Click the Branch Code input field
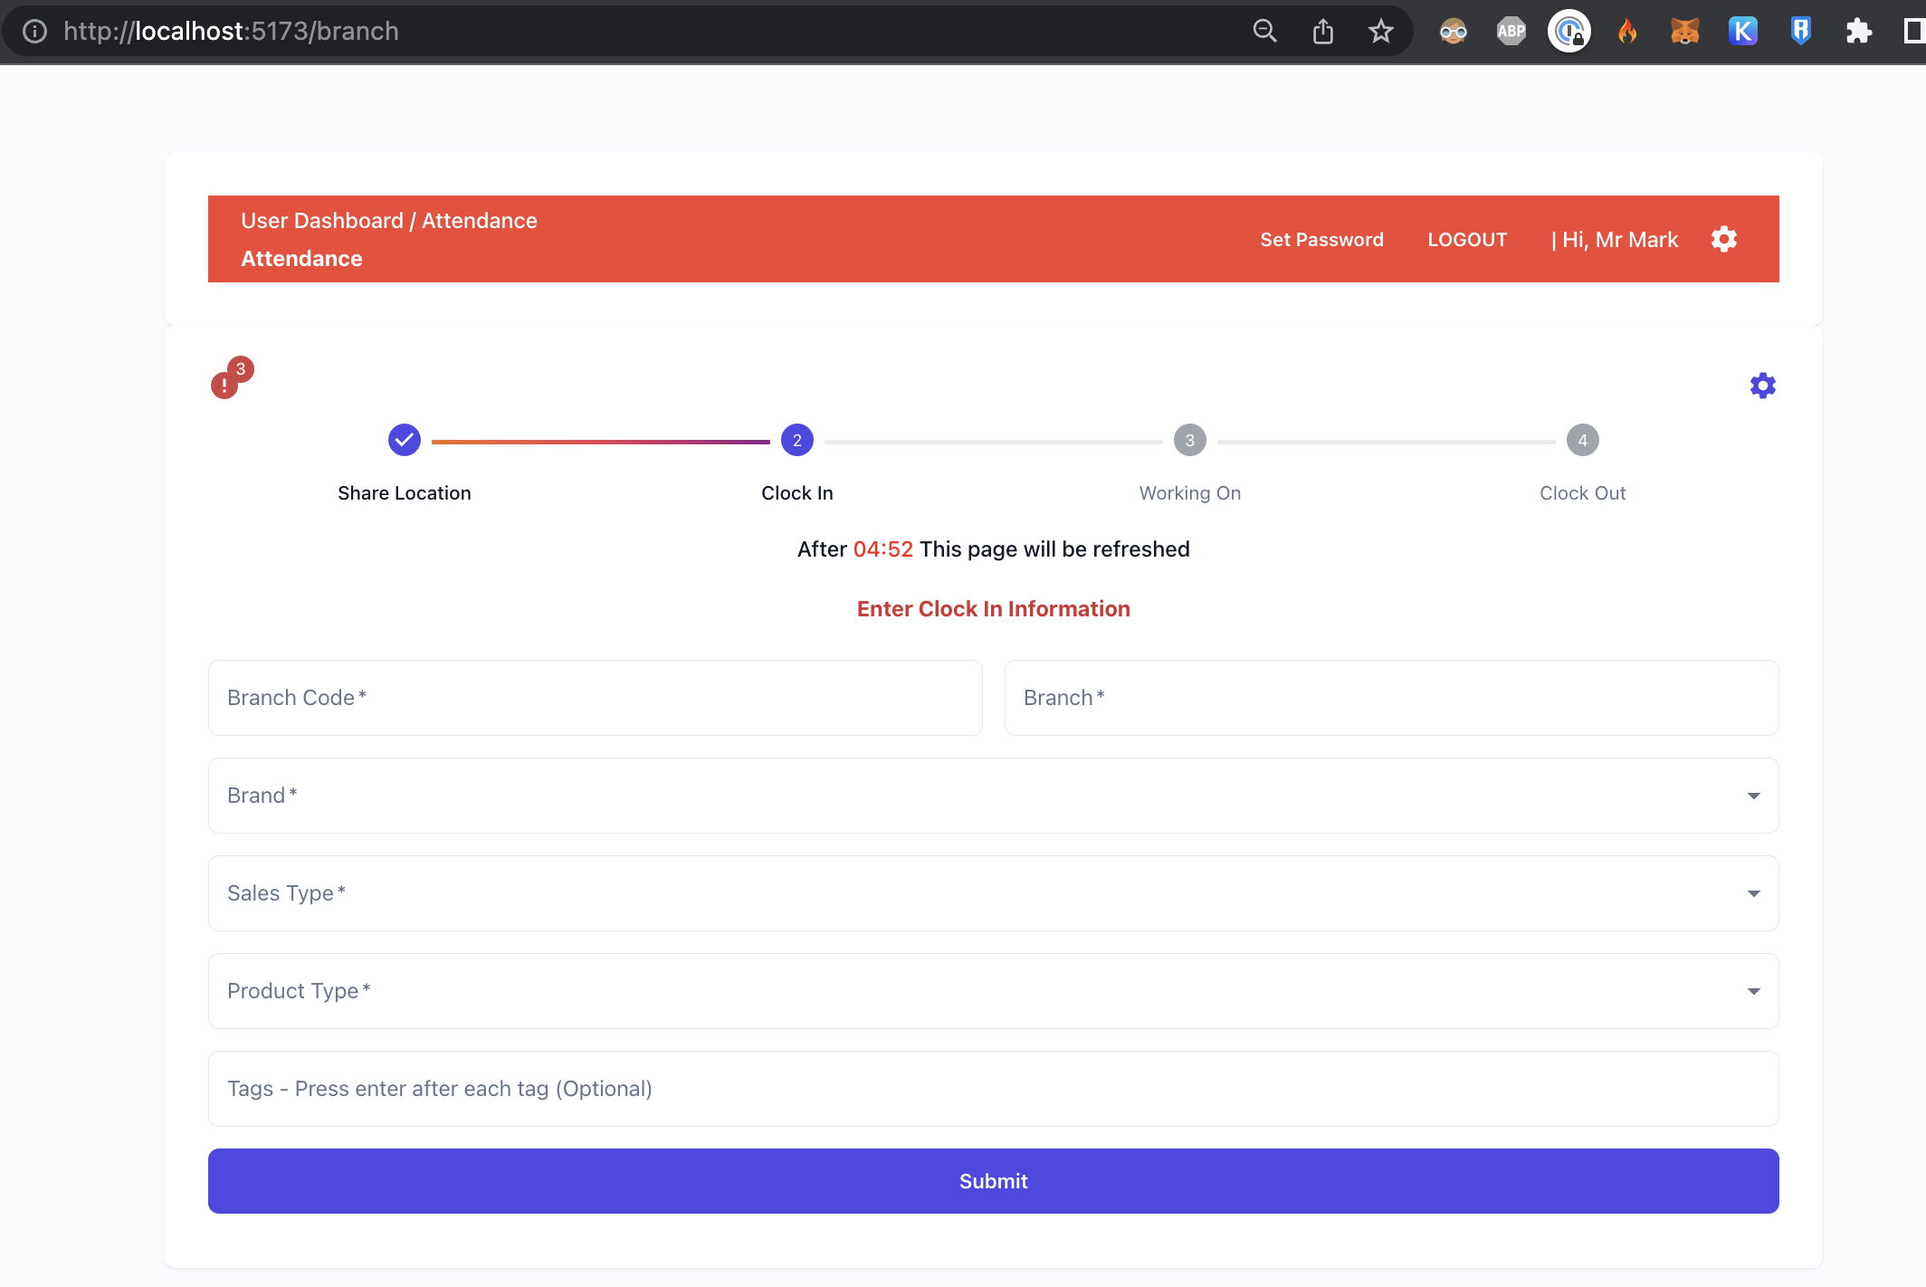 tap(595, 697)
